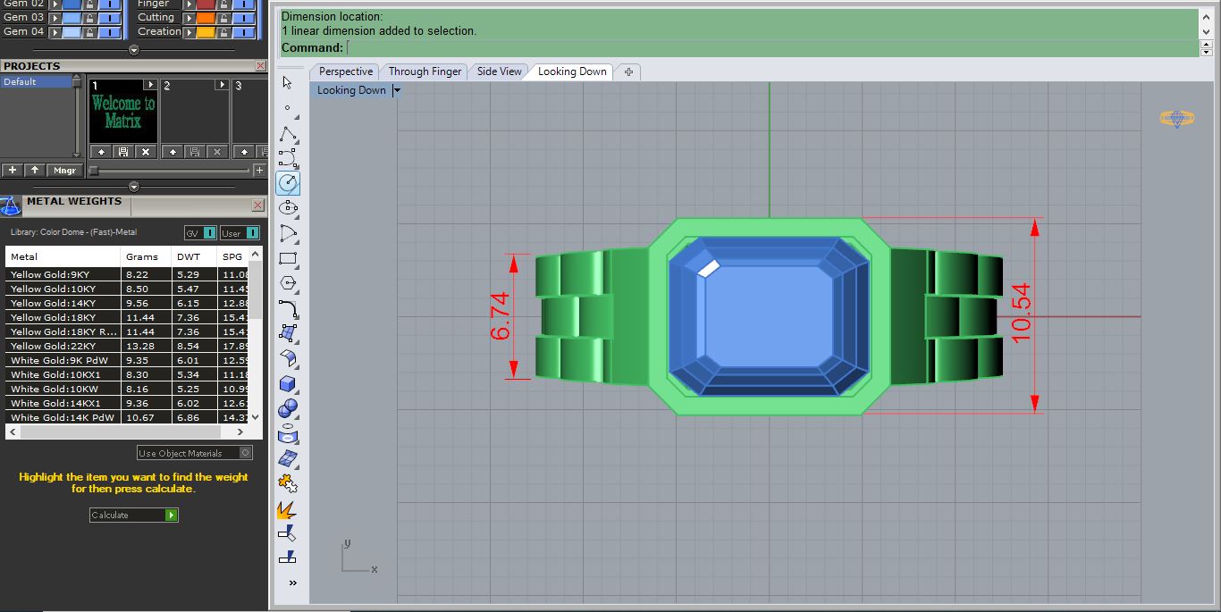The image size is (1221, 612).
Task: Select the Ellipse tool
Action: (288, 208)
